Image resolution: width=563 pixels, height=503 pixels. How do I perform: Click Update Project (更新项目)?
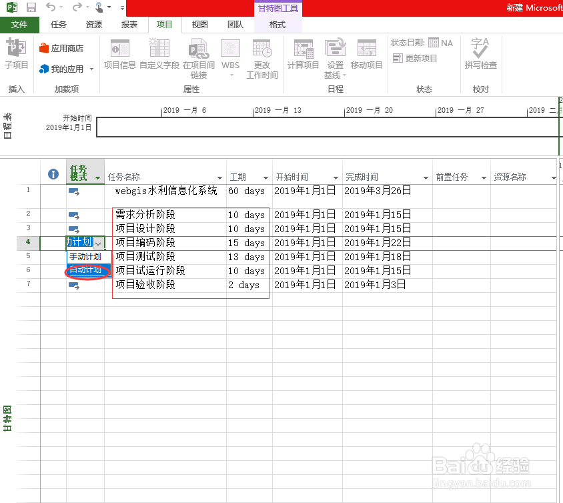click(415, 58)
